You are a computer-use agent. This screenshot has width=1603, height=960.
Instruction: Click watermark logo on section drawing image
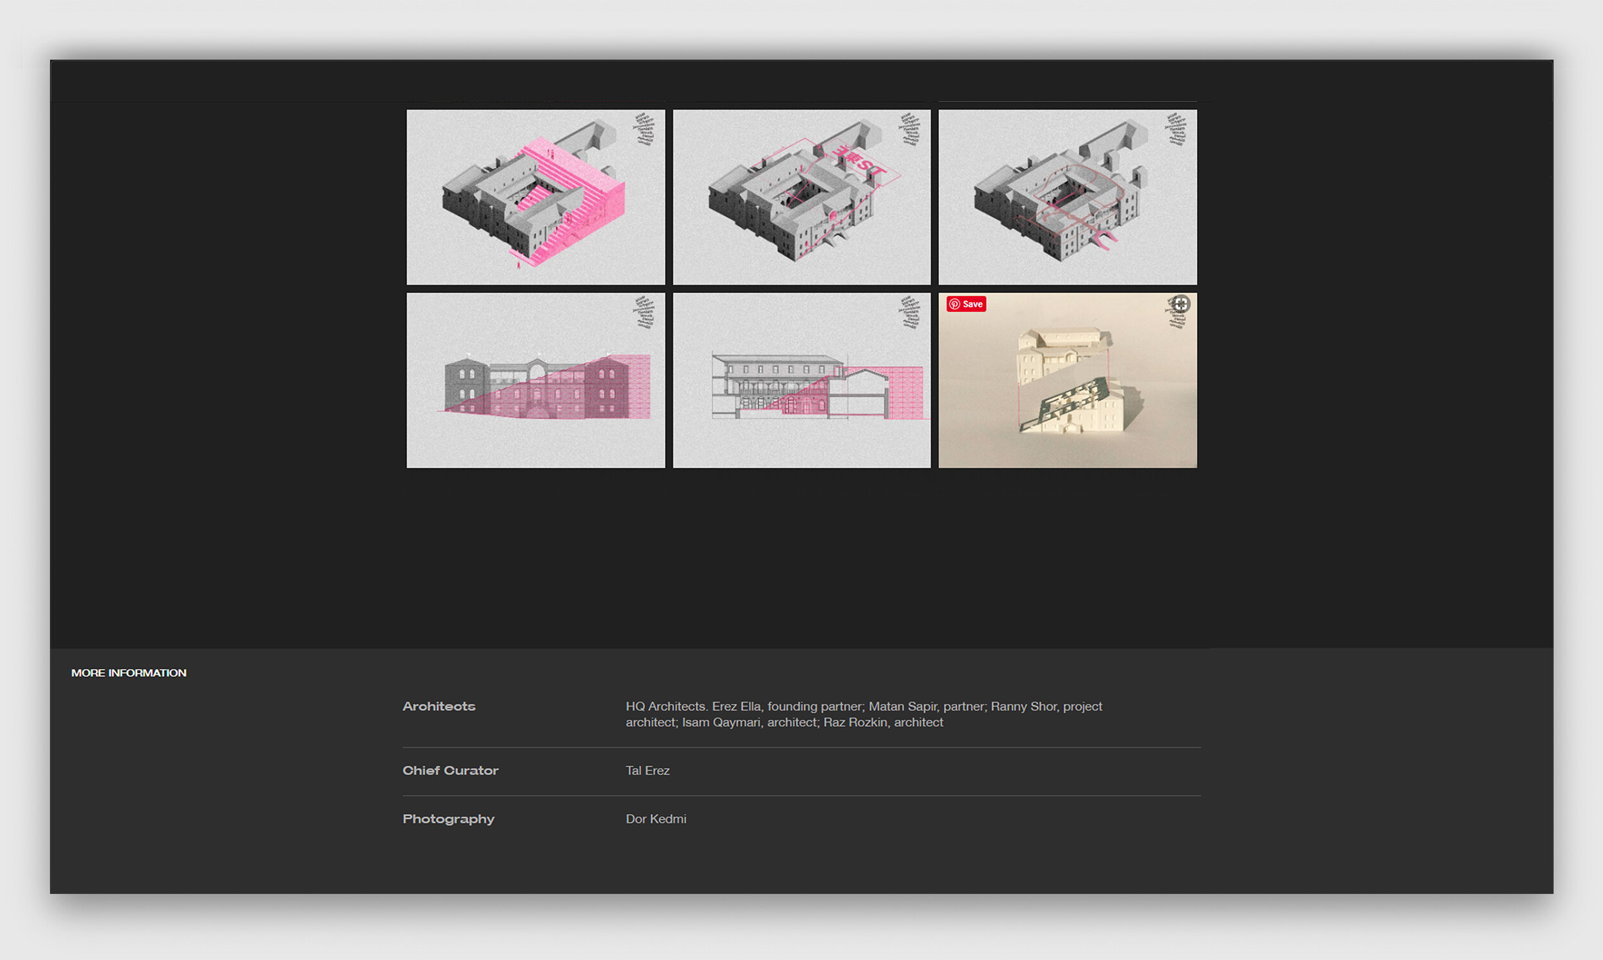coord(911,312)
